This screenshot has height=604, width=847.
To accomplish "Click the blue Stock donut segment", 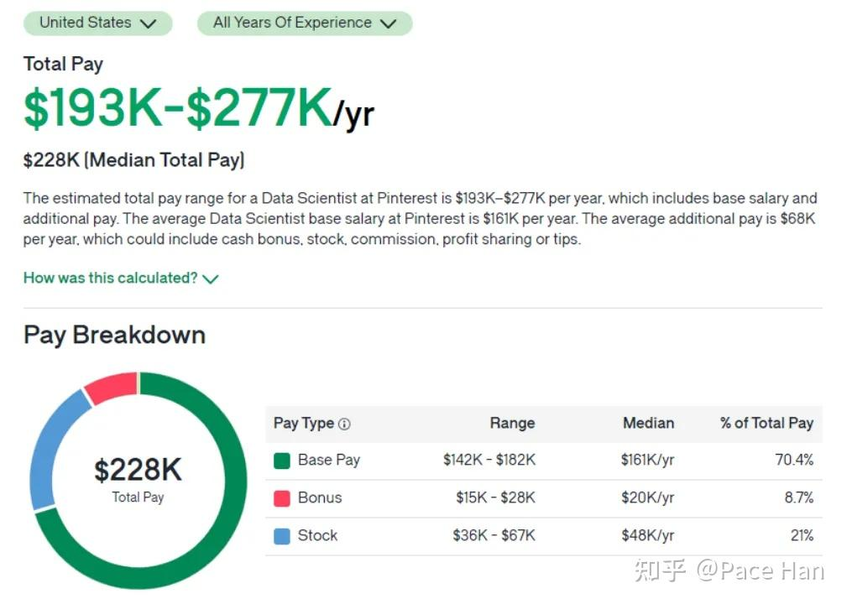I will (49, 448).
